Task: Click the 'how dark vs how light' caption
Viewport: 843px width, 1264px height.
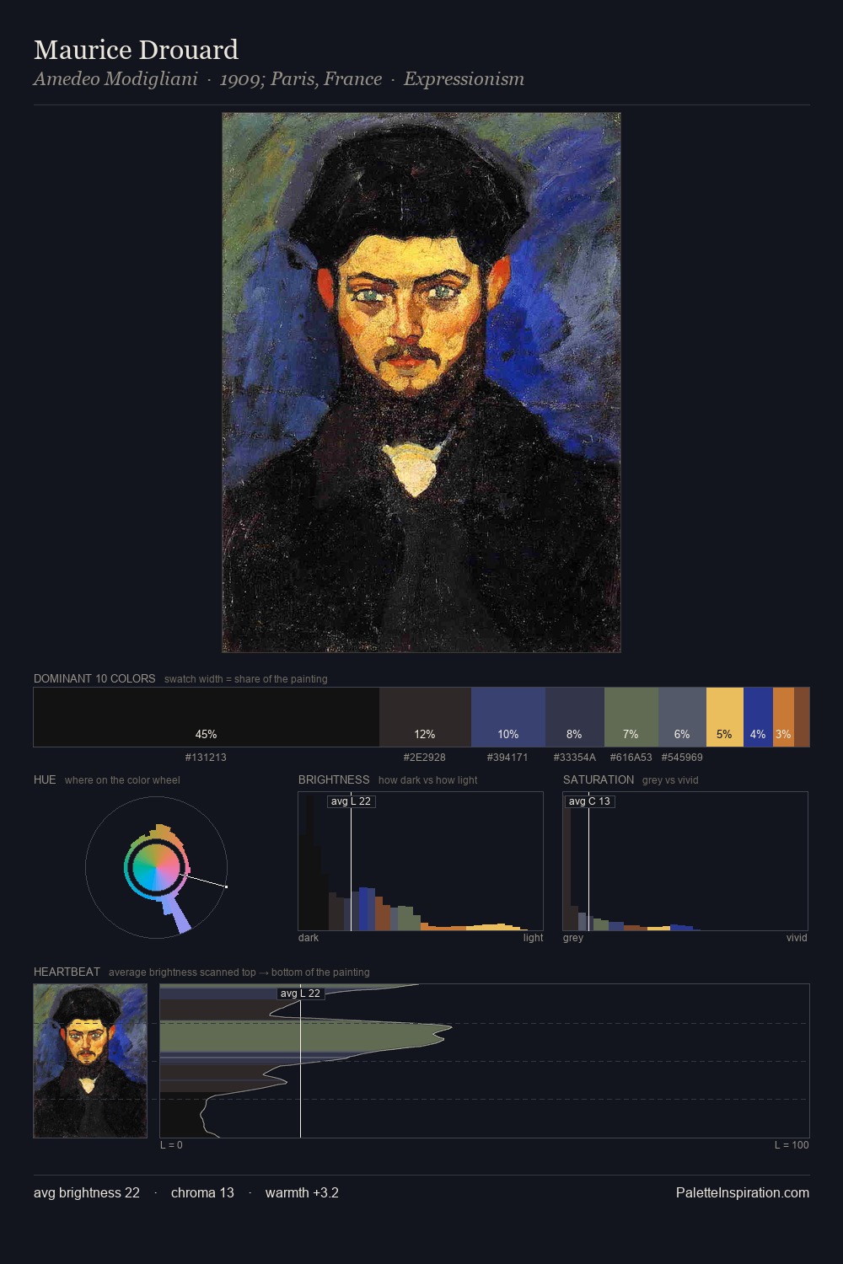Action: click(428, 780)
